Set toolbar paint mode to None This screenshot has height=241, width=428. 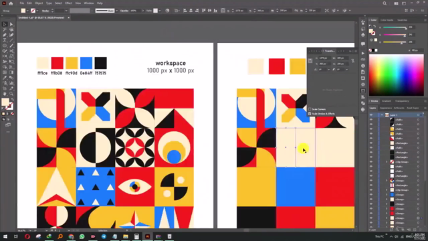[12, 114]
